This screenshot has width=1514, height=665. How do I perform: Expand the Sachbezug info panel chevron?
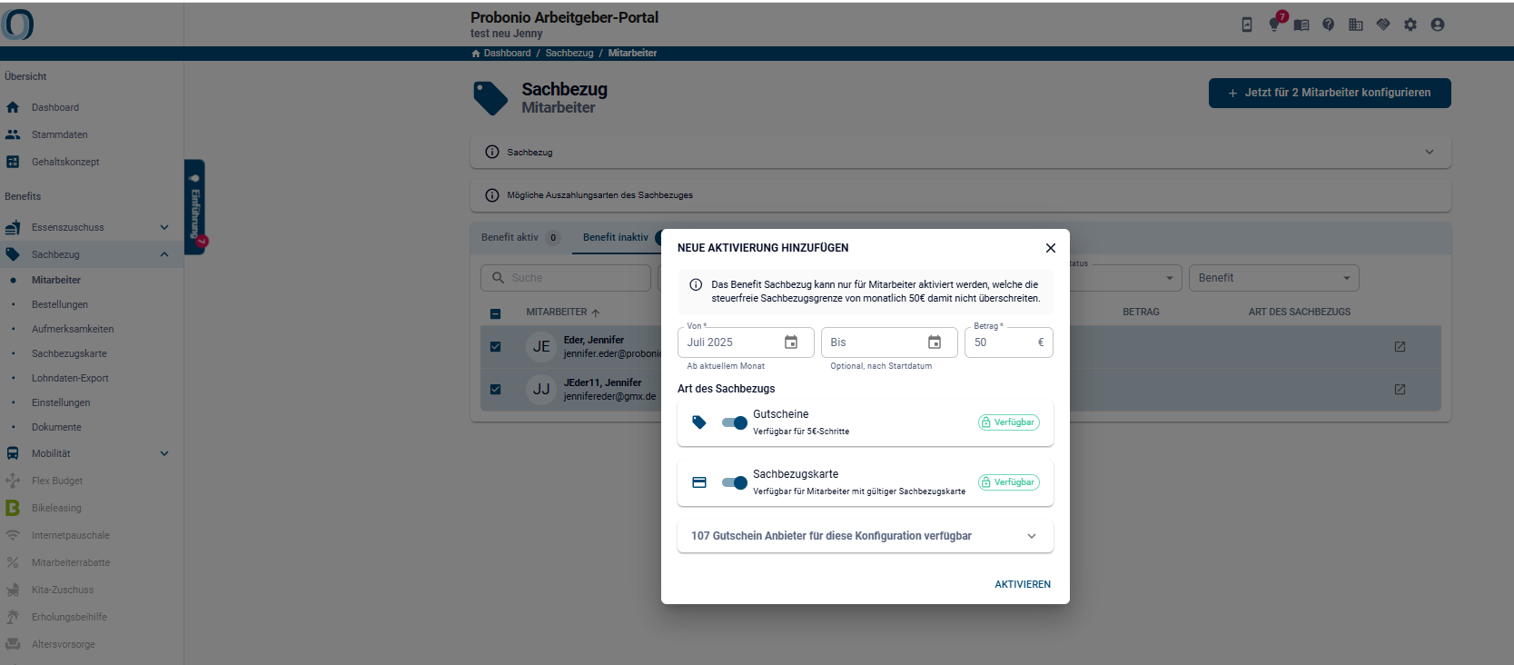coord(1430,152)
